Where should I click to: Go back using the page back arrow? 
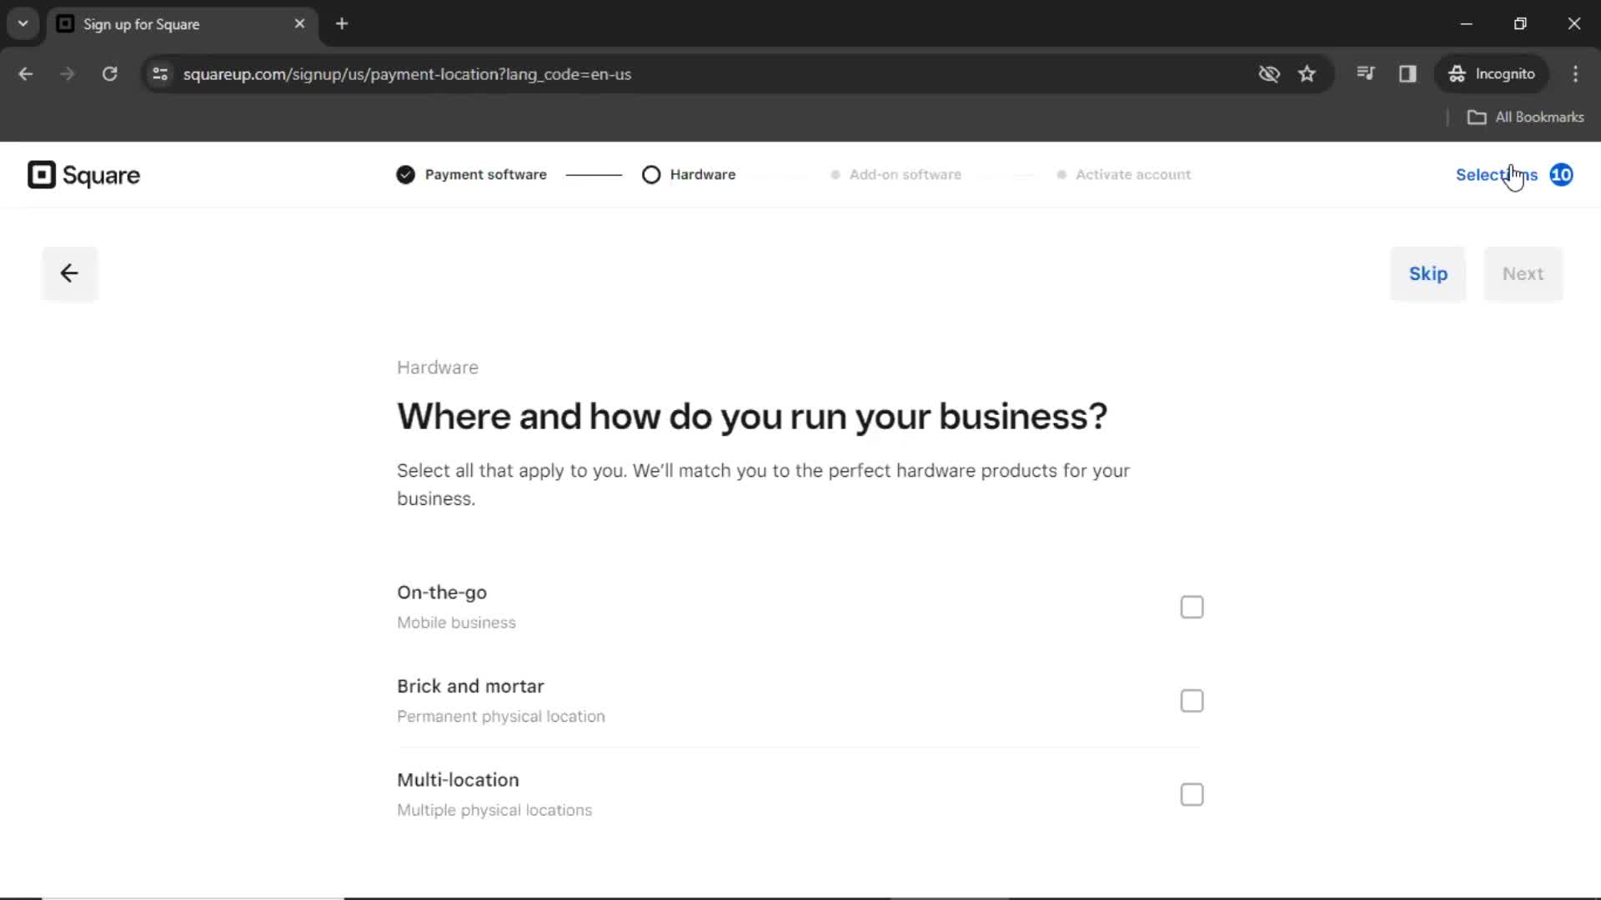pyautogui.click(x=69, y=273)
